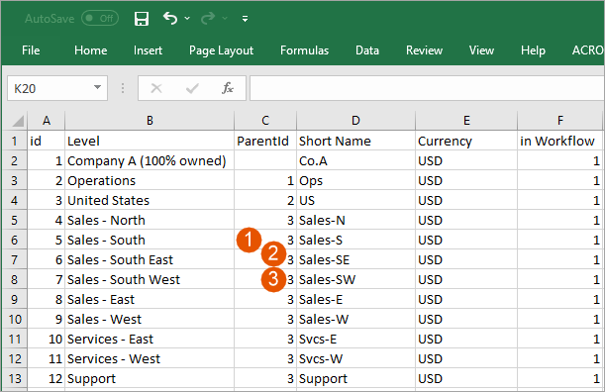Select row 5 header
This screenshot has width=605, height=392.
tap(15, 220)
